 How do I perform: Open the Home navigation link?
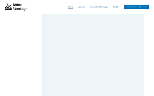click(71, 7)
